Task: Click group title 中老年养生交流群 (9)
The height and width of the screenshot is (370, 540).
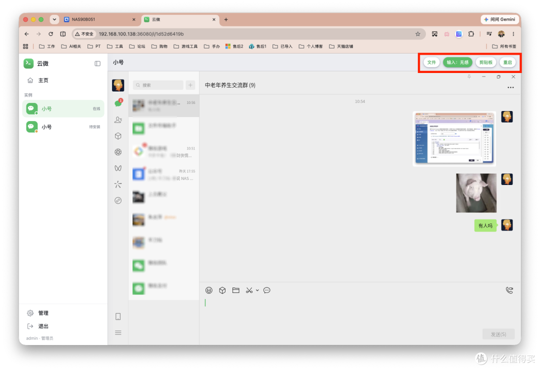Action: [230, 85]
